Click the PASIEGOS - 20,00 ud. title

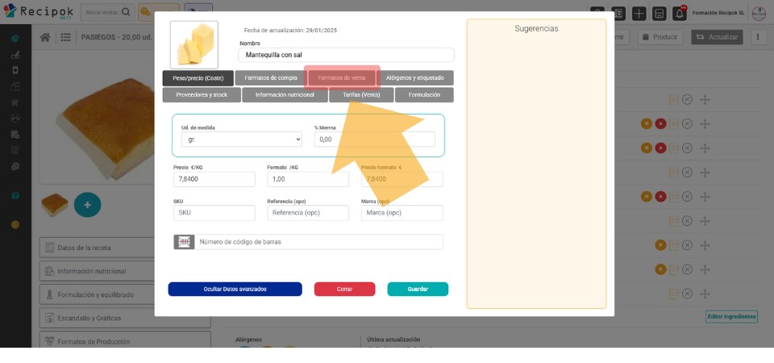point(117,37)
